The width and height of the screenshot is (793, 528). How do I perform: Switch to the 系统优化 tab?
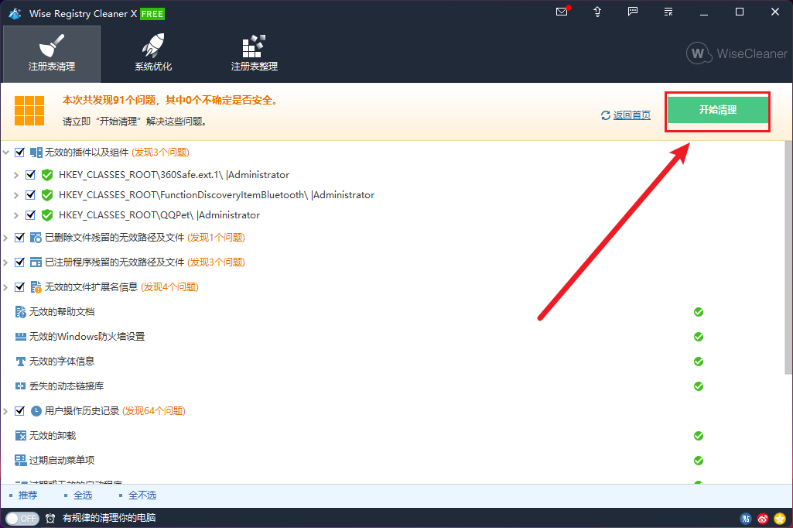[x=153, y=54]
